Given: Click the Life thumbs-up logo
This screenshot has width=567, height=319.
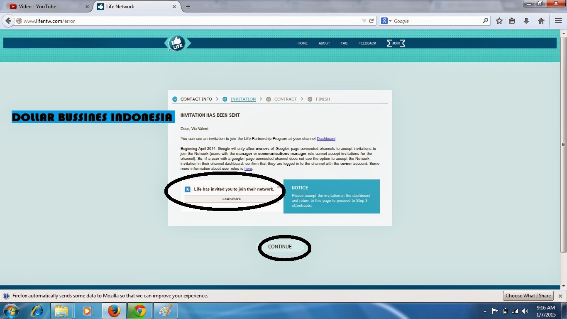Looking at the screenshot, I should pos(177,43).
